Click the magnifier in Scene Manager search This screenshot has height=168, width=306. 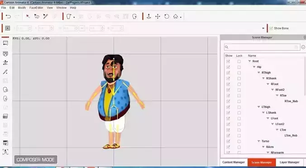(x=227, y=47)
